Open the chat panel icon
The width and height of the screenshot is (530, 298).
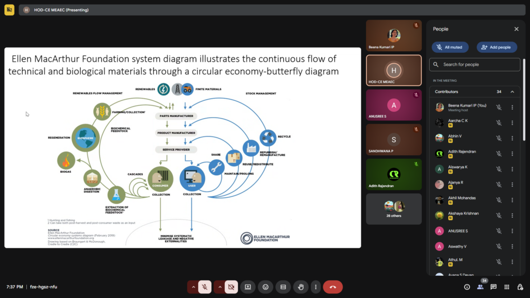pos(493,287)
